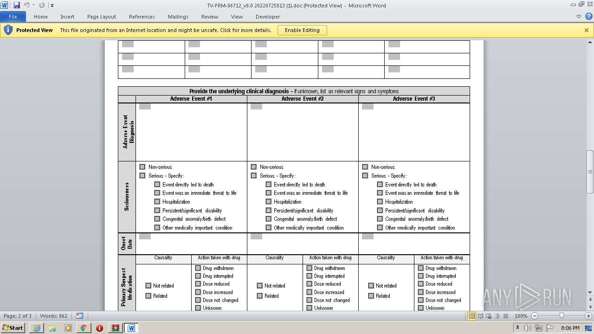Viewport: 594px width, 334px height.
Task: Click the 'Click for more details' message text
Action: [x=245, y=30]
